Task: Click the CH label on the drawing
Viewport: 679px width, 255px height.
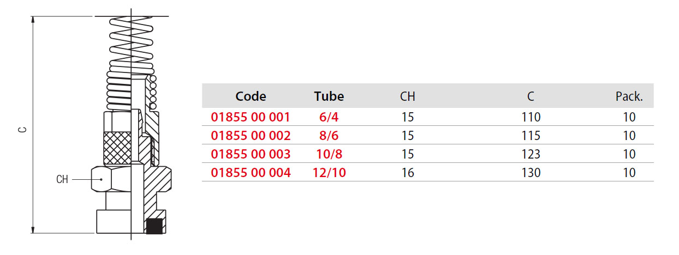Action: (62, 179)
